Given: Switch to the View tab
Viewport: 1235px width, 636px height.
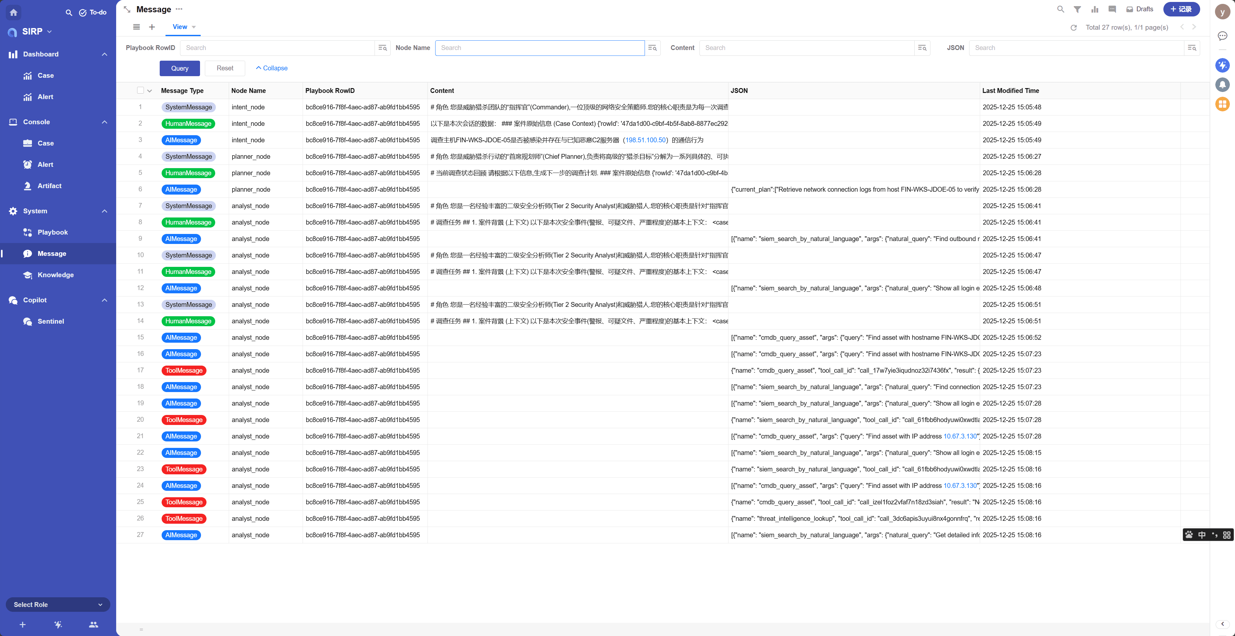Looking at the screenshot, I should tap(180, 27).
